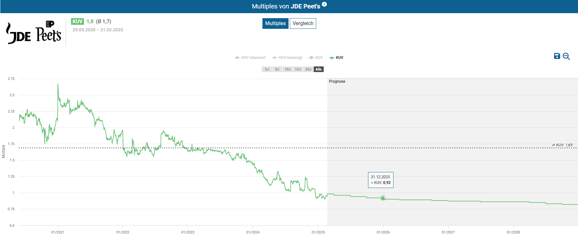The width and height of the screenshot is (578, 240).
Task: Choose the 15J time range
Action: (298, 69)
